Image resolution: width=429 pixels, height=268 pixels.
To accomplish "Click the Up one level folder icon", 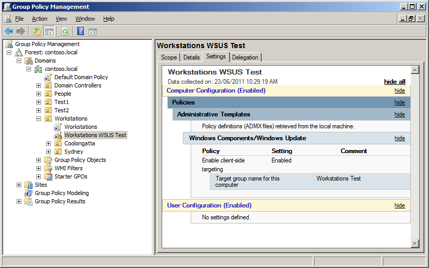I will coord(37,31).
